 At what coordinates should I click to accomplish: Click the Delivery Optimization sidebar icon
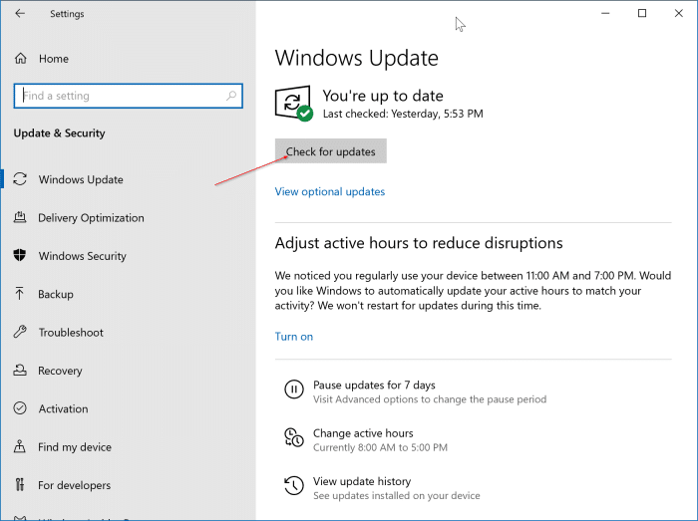point(20,217)
